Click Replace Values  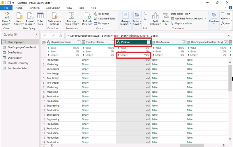[181, 24]
